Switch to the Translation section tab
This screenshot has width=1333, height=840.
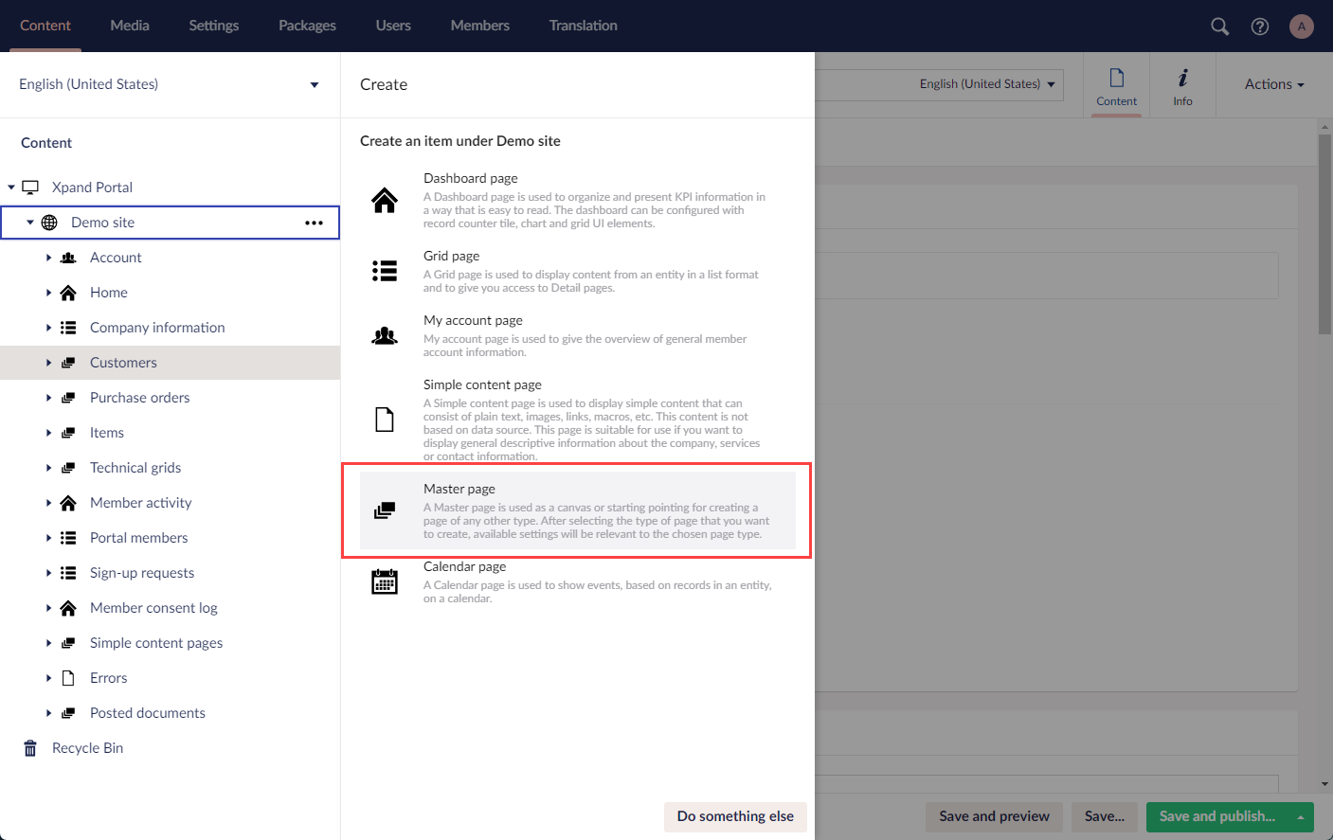pos(584,26)
